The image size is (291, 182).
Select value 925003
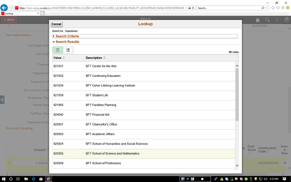(x=58, y=134)
